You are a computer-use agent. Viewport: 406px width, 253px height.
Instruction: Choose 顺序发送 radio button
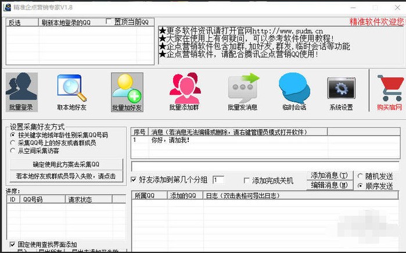(x=360, y=186)
